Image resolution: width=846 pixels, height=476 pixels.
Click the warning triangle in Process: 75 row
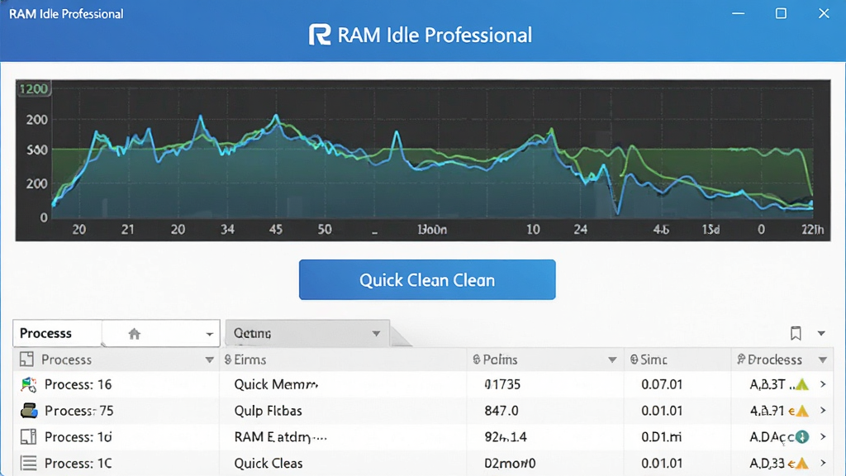pos(801,411)
